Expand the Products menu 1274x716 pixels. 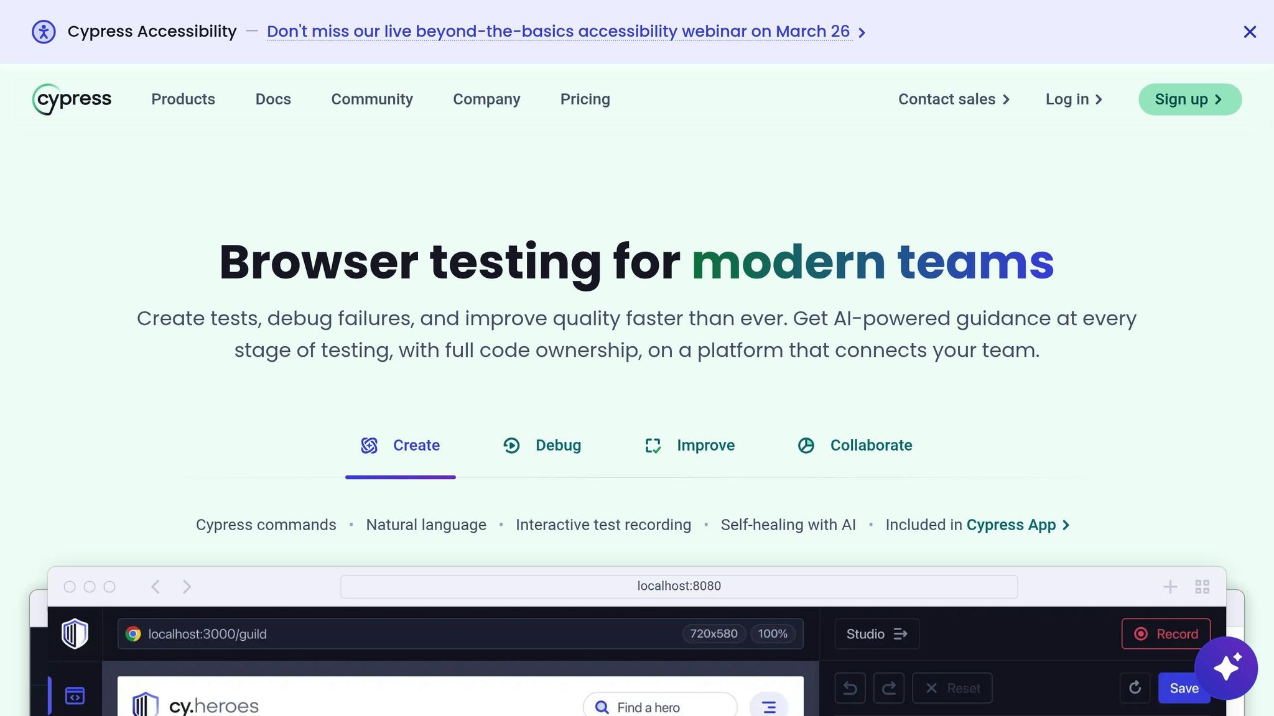[183, 99]
